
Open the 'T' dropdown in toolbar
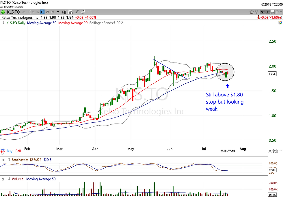click(268, 12)
